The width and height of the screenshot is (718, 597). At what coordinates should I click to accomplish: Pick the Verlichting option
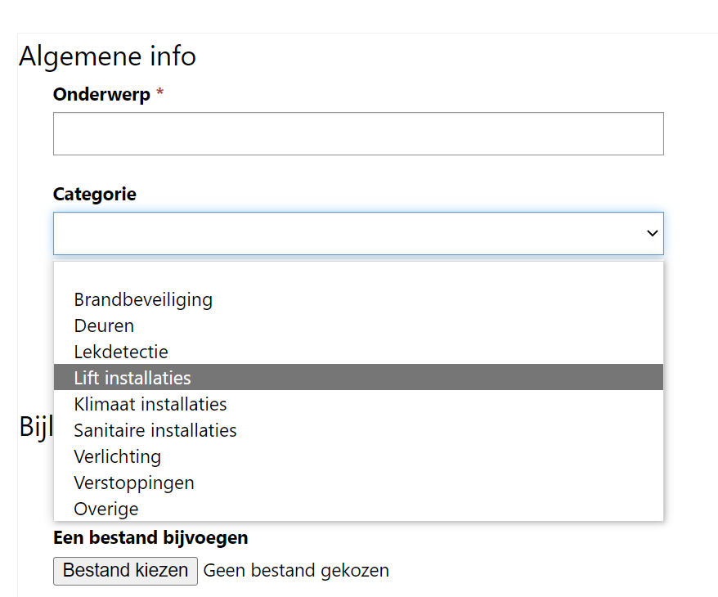[x=118, y=456]
